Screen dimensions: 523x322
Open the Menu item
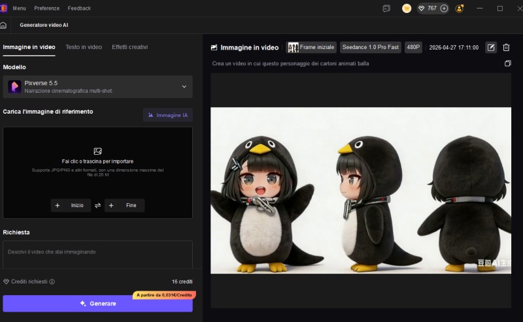(20, 8)
